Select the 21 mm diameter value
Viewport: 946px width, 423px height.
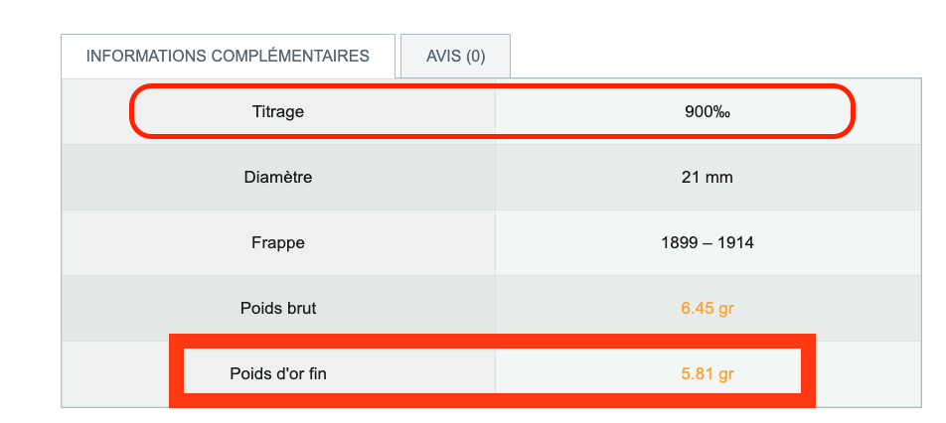[x=708, y=177]
